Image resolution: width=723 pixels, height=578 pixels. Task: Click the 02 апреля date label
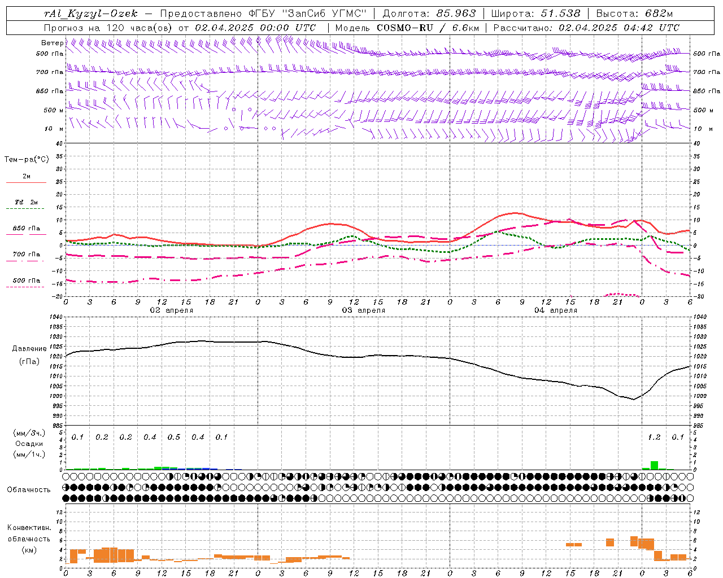click(171, 310)
